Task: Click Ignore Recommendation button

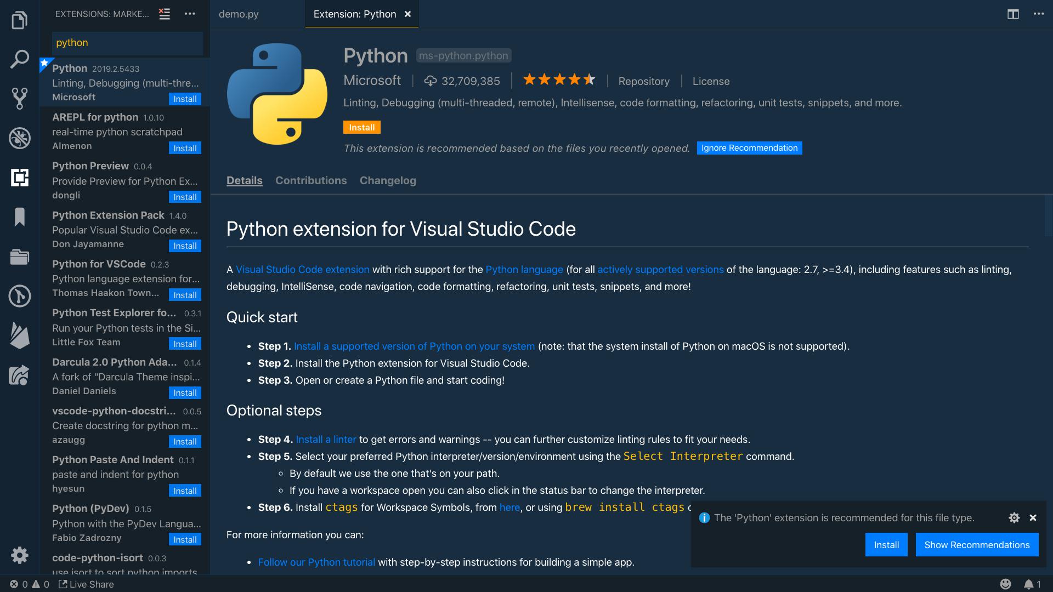Action: tap(749, 147)
